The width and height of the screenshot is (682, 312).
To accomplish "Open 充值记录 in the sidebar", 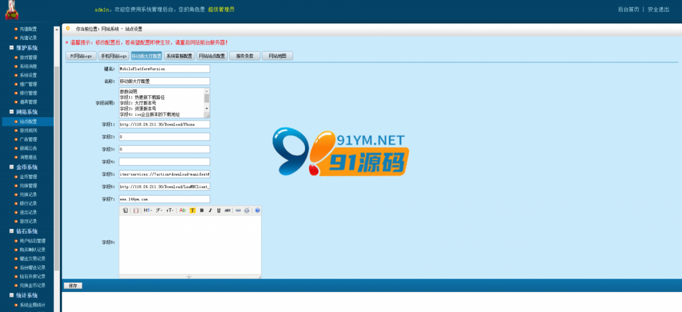I will (28, 38).
